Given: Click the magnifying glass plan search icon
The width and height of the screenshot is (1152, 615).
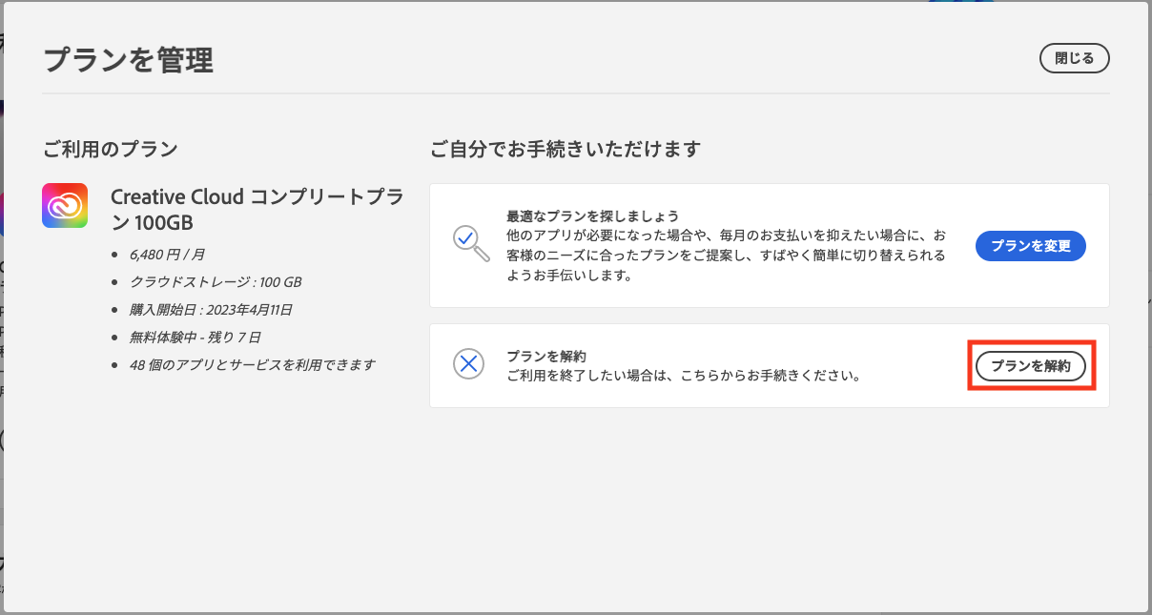Looking at the screenshot, I should [x=468, y=245].
